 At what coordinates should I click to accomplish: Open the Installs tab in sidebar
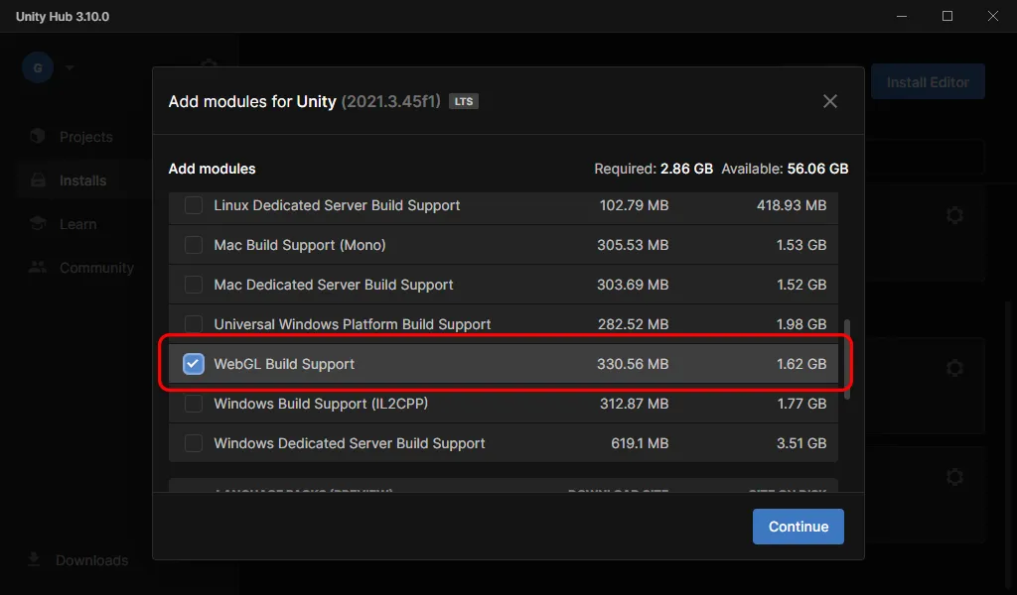click(82, 180)
